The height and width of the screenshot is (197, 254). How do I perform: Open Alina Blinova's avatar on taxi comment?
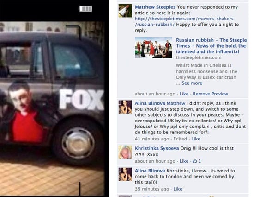125,174
